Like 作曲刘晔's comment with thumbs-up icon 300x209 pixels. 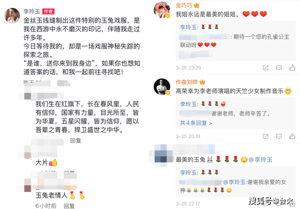pos(292,136)
